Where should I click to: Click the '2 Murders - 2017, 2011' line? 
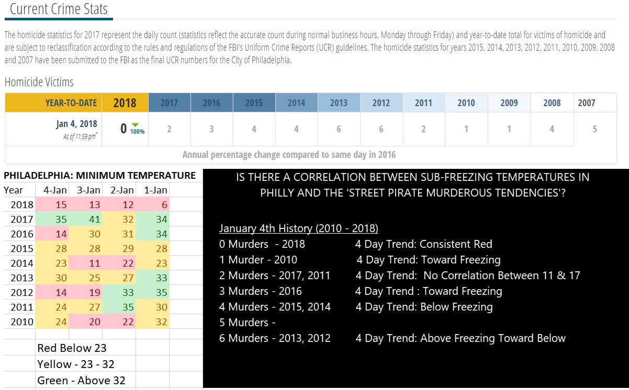pos(275,276)
